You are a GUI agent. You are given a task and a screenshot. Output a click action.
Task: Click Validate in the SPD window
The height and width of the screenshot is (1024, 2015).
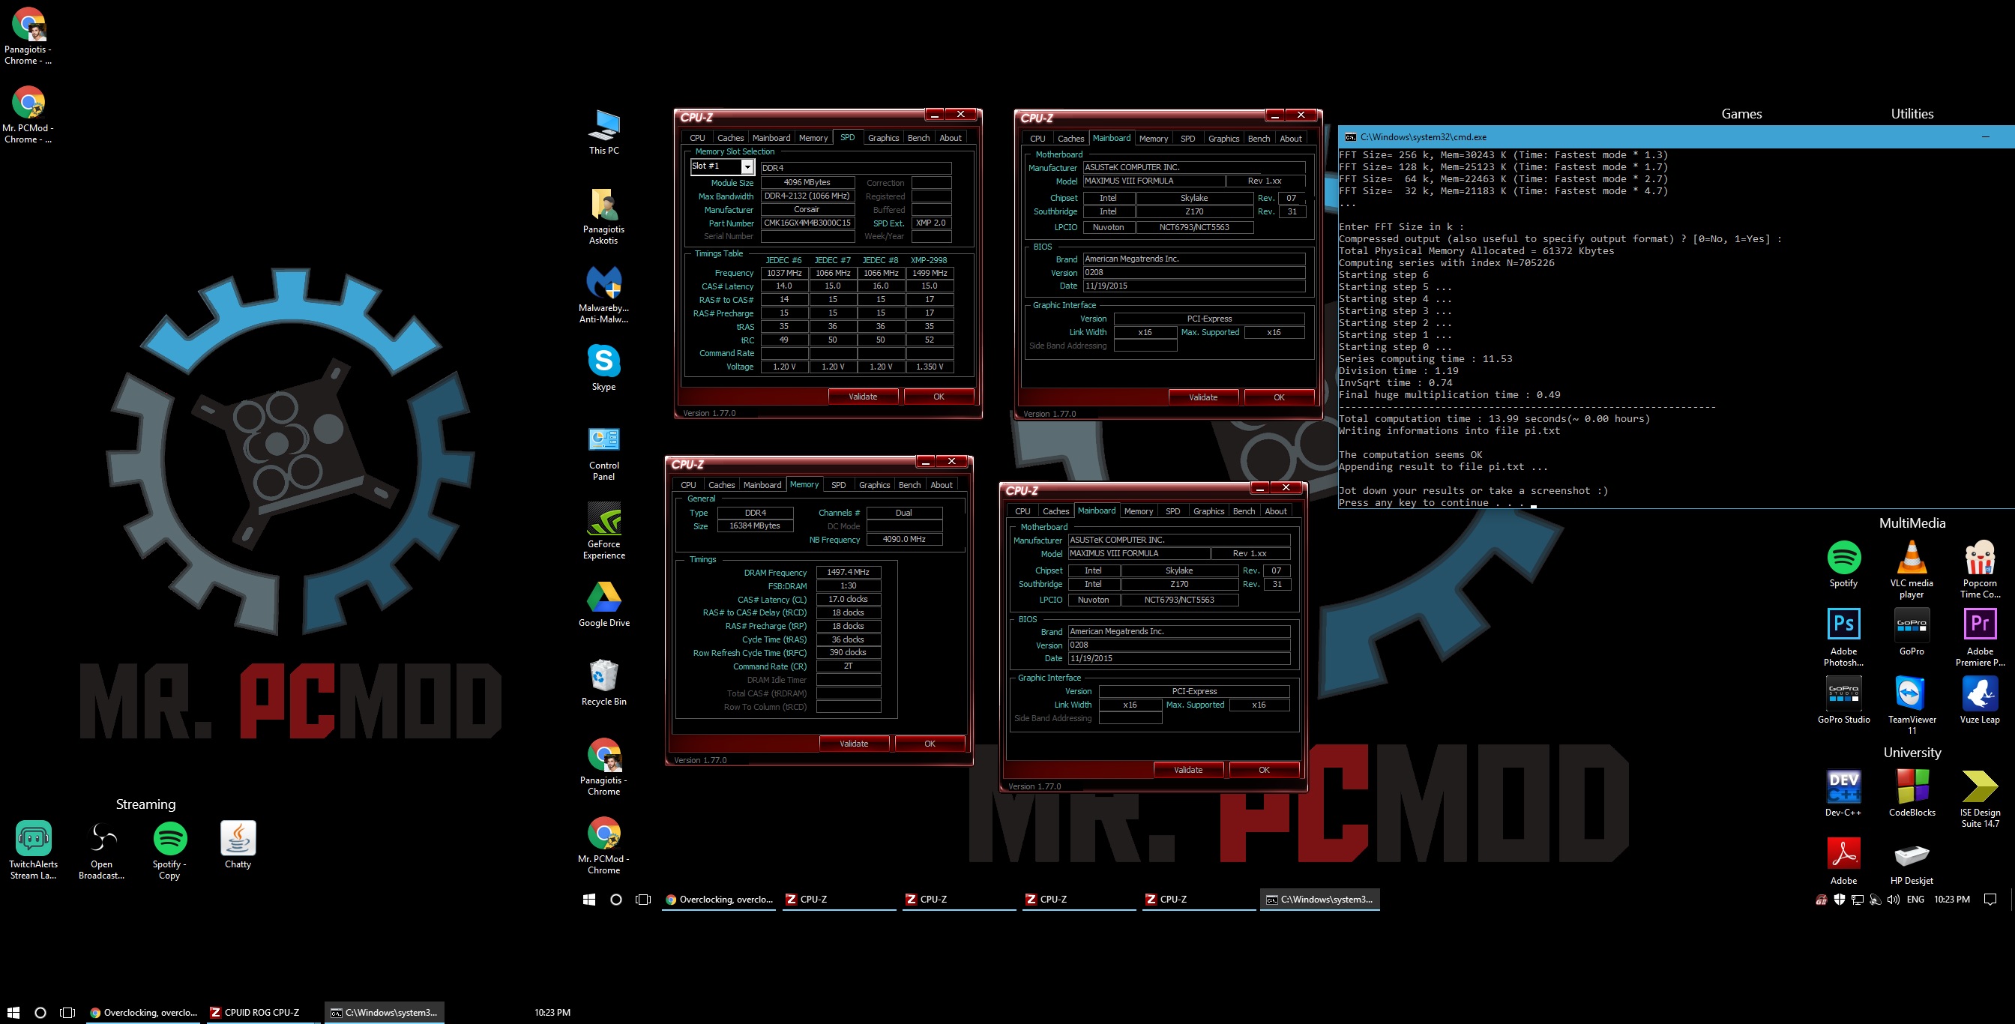click(863, 397)
